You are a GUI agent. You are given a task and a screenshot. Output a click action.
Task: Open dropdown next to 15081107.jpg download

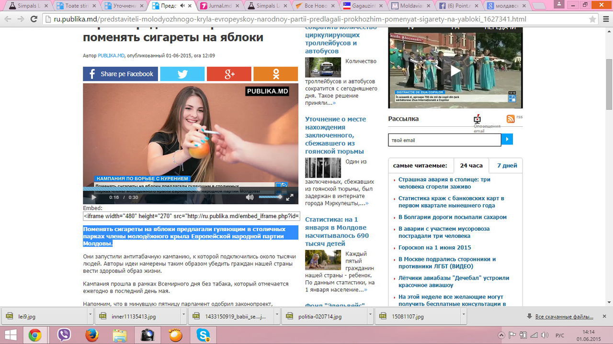point(464,317)
